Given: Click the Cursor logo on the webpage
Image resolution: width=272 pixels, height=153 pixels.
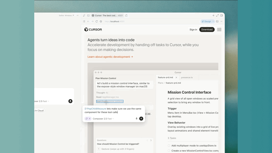Looking at the screenshot, I should click(x=93, y=29).
